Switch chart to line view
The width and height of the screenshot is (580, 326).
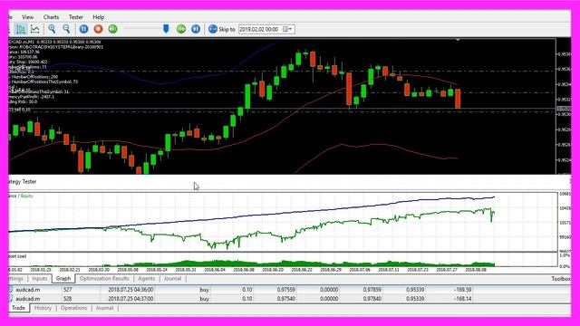point(35,29)
